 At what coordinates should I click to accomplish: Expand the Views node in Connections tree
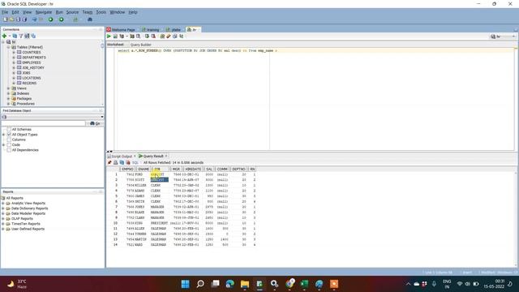[9, 88]
